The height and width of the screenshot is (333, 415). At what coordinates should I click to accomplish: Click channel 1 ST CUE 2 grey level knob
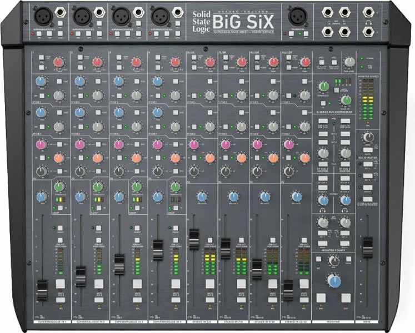point(59,127)
